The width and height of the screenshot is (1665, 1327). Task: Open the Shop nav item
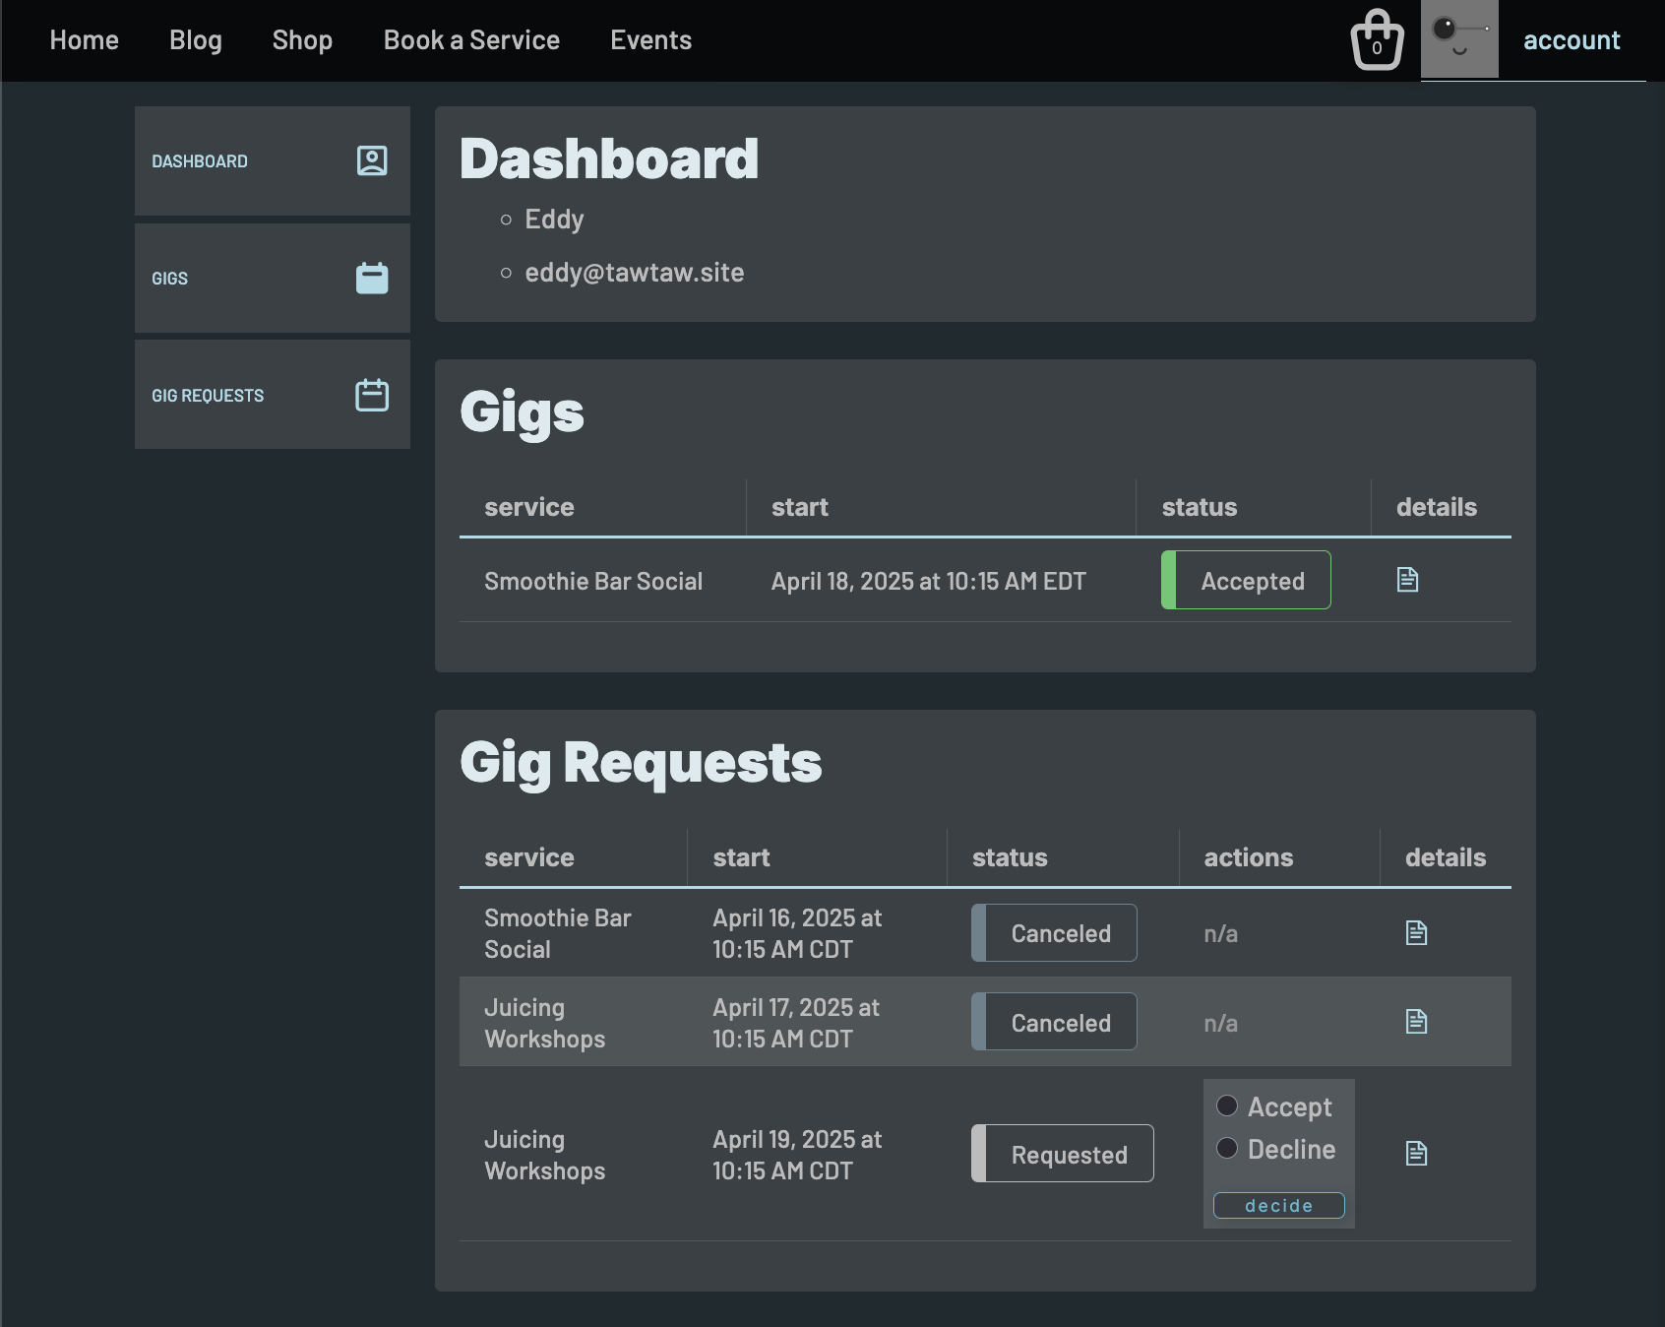point(302,40)
